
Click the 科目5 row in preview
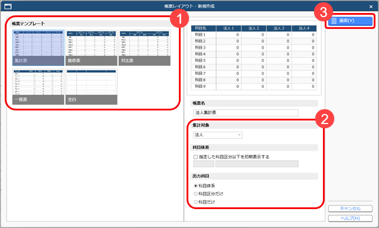click(254, 61)
